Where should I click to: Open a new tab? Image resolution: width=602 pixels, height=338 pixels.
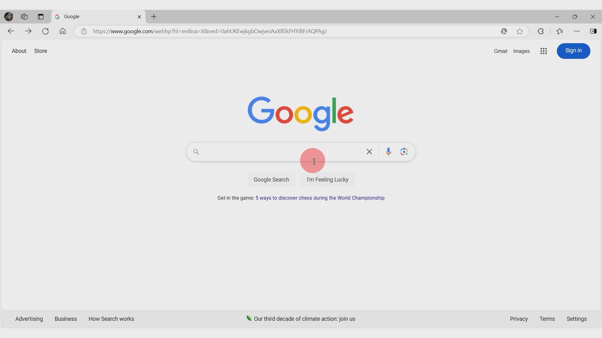pyautogui.click(x=154, y=16)
